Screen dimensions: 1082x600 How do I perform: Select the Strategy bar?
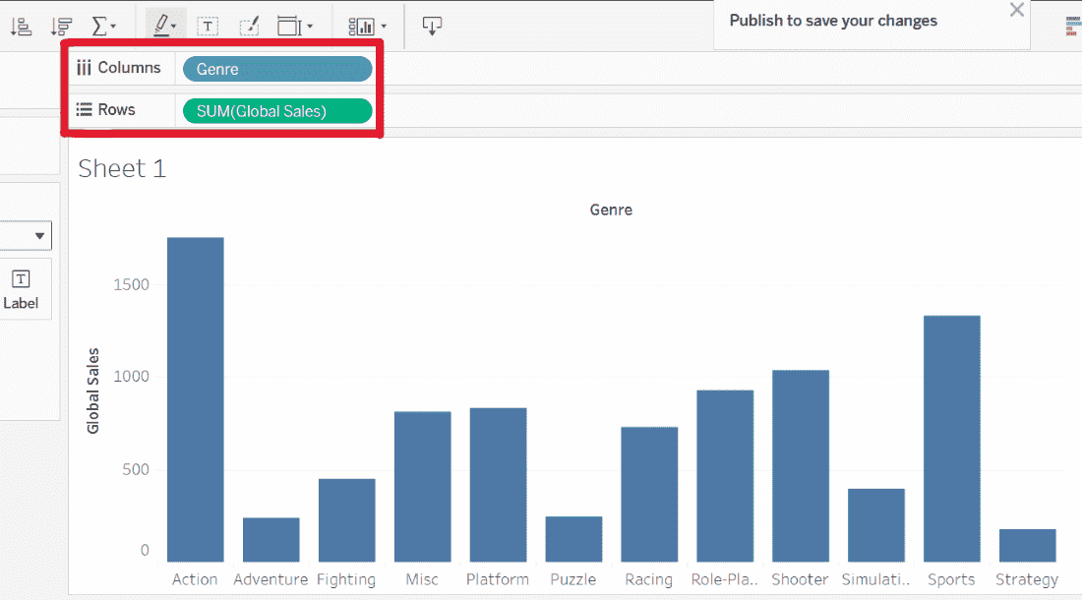point(1028,546)
